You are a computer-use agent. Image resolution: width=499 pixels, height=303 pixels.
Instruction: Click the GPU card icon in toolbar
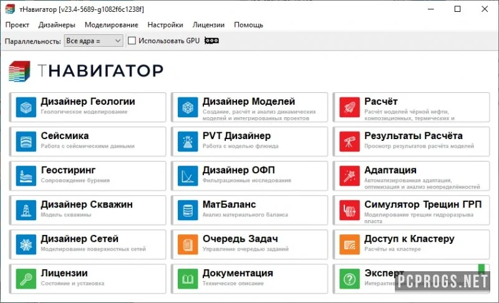coord(211,41)
